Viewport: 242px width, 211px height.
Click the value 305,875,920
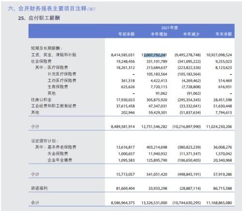coord(157,100)
